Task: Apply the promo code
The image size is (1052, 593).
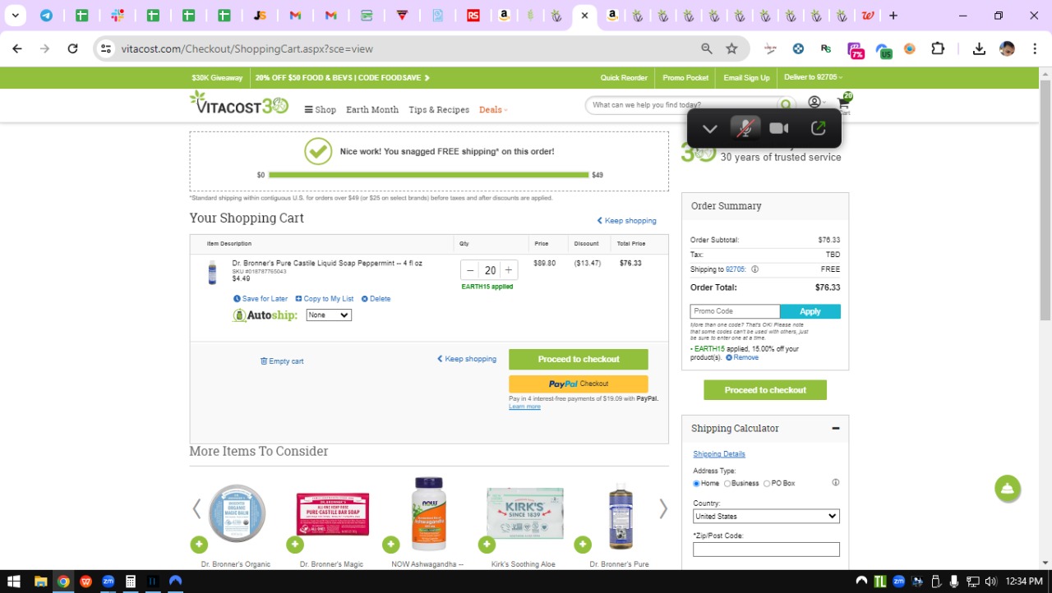Action: point(810,311)
